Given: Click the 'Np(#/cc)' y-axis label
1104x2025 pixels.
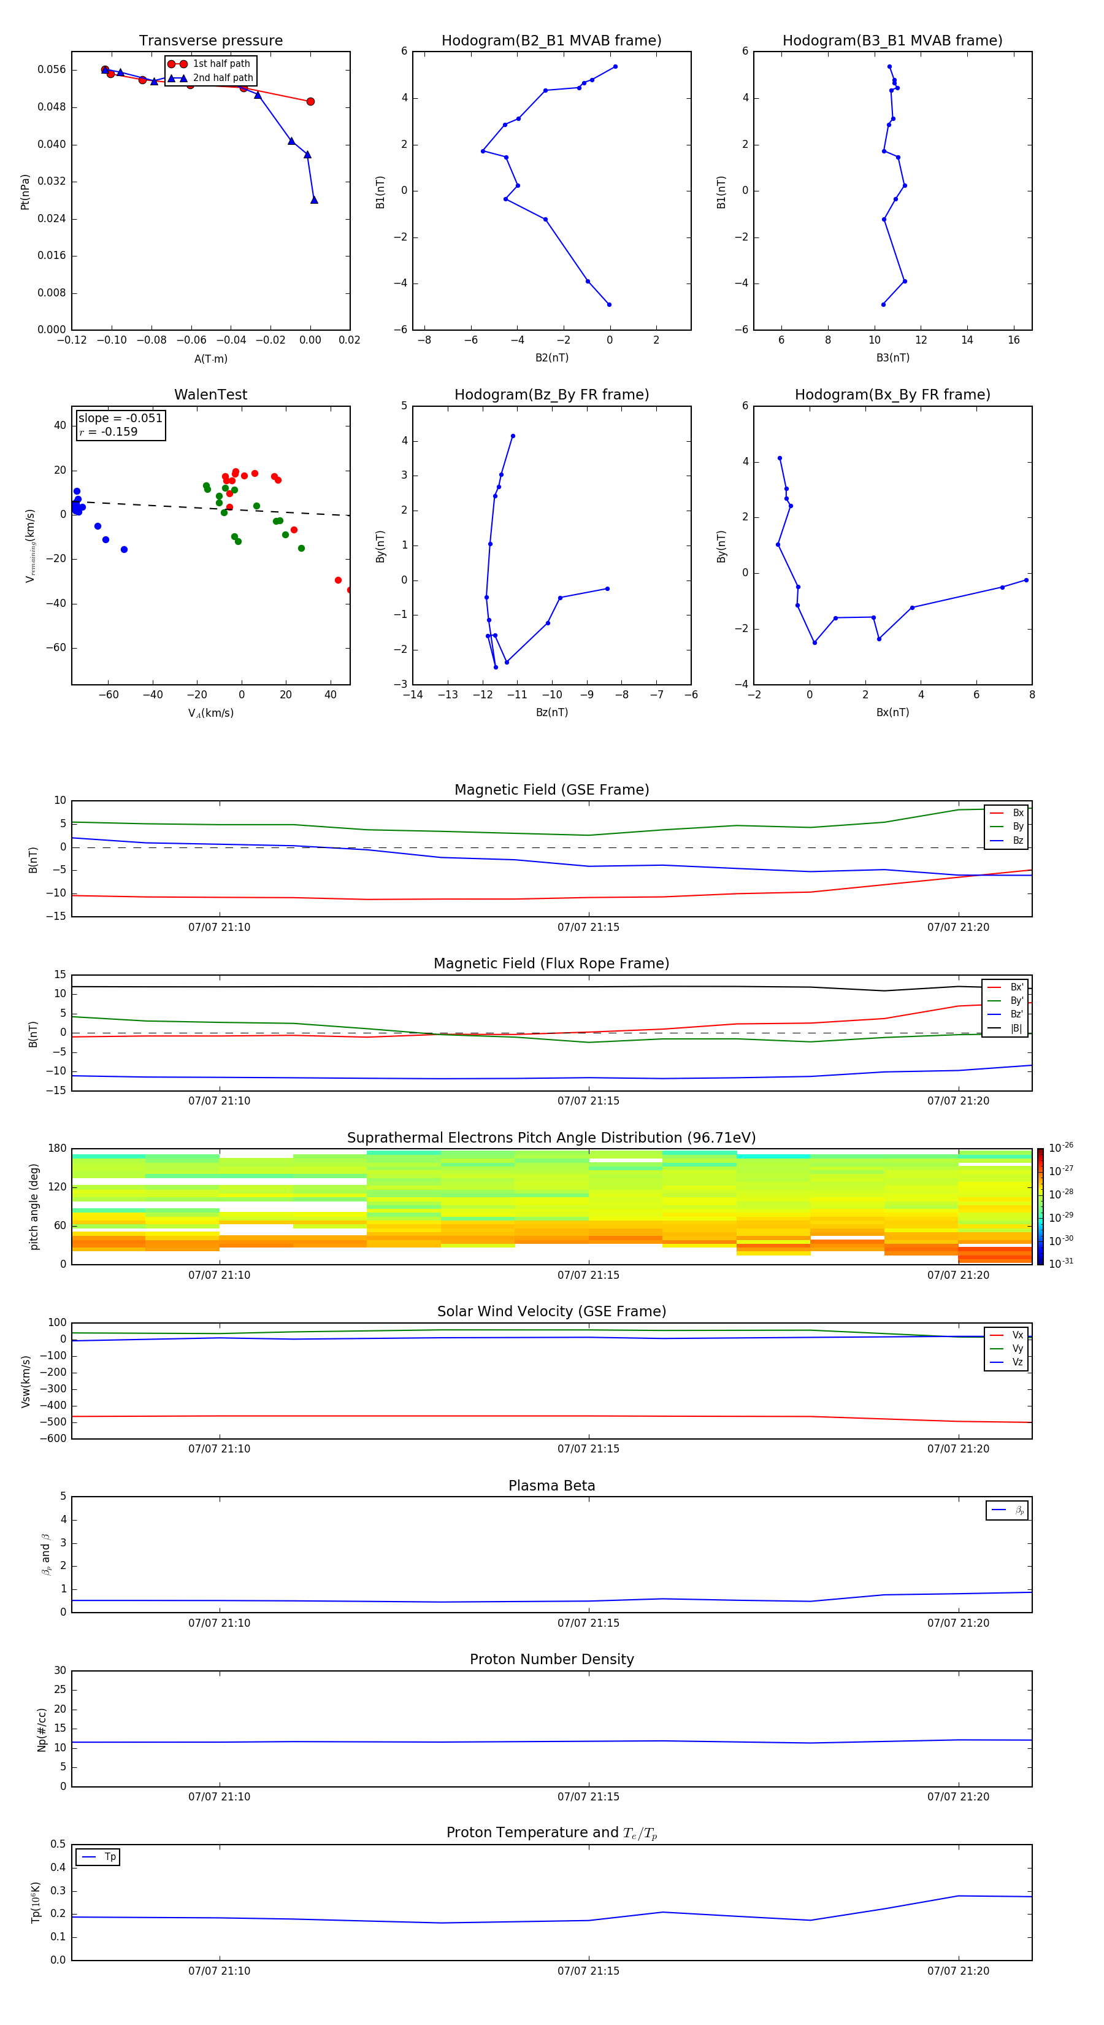Looking at the screenshot, I should coord(42,1729).
